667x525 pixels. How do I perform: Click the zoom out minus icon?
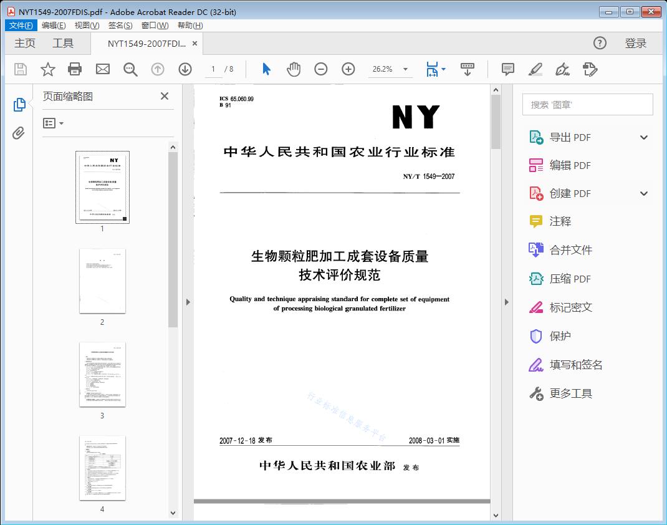point(321,69)
